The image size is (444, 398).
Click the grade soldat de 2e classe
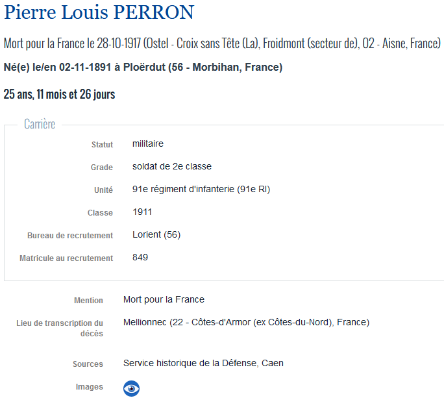point(171,166)
